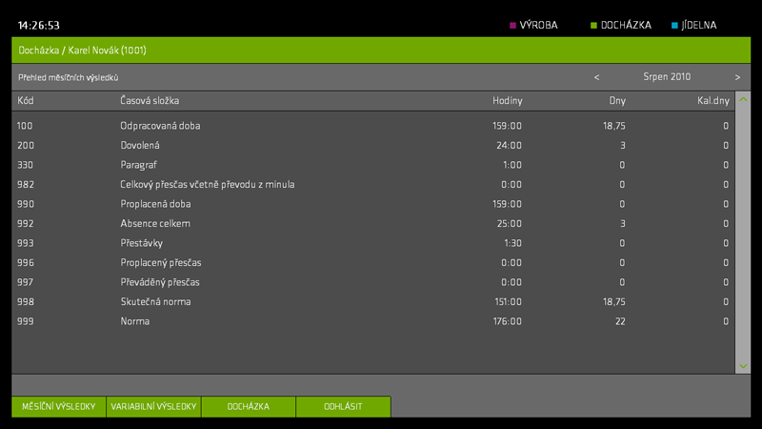The height and width of the screenshot is (429, 762).
Task: Click code 993 cell
Action: [26, 243]
